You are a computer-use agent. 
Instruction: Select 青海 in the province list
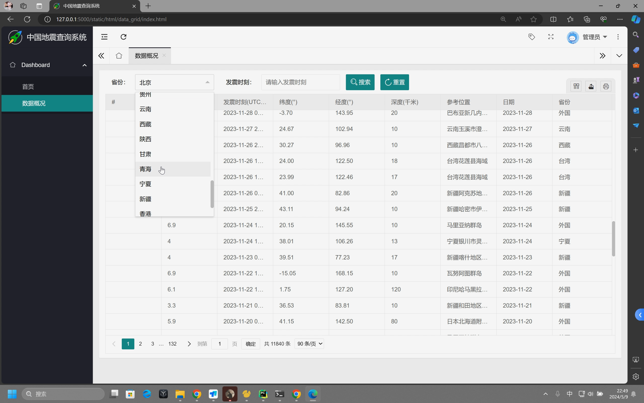(146, 169)
